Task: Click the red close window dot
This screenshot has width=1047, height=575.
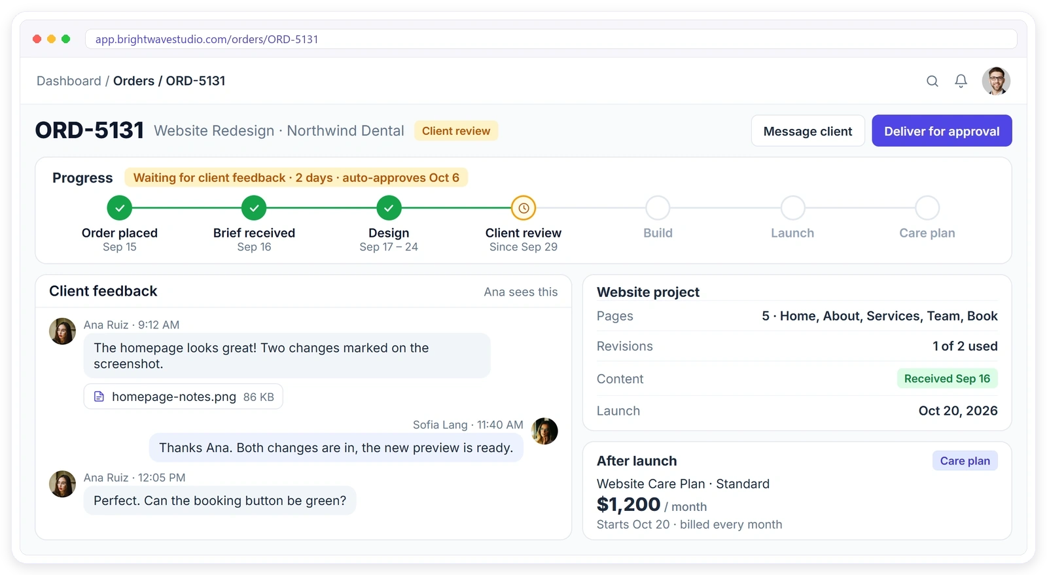Action: [x=37, y=39]
